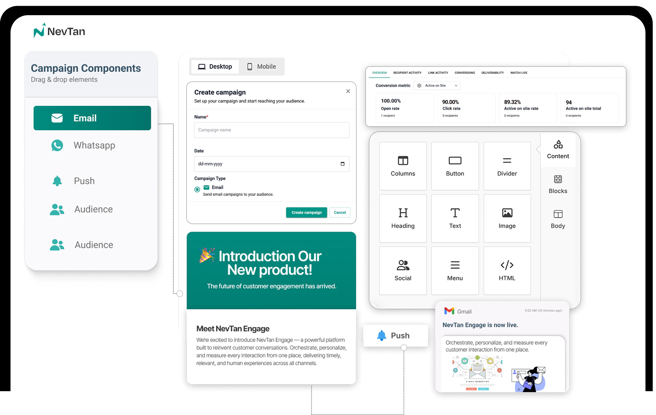Screen dimensions: 656x415
Task: Open the calendar picker icon in Date field
Action: [x=342, y=164]
